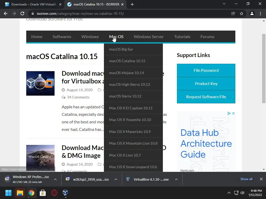This screenshot has width=266, height=199.
Task: Expand VirtualBox exe download options chevron
Action: pos(176,179)
